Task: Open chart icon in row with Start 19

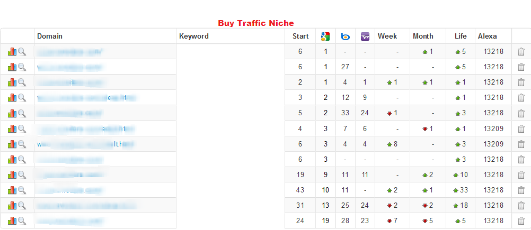Action: tap(12, 174)
